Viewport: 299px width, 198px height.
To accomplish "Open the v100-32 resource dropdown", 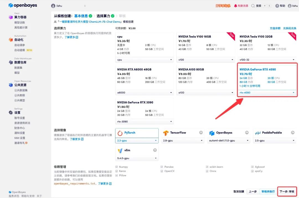I will point(267,60).
